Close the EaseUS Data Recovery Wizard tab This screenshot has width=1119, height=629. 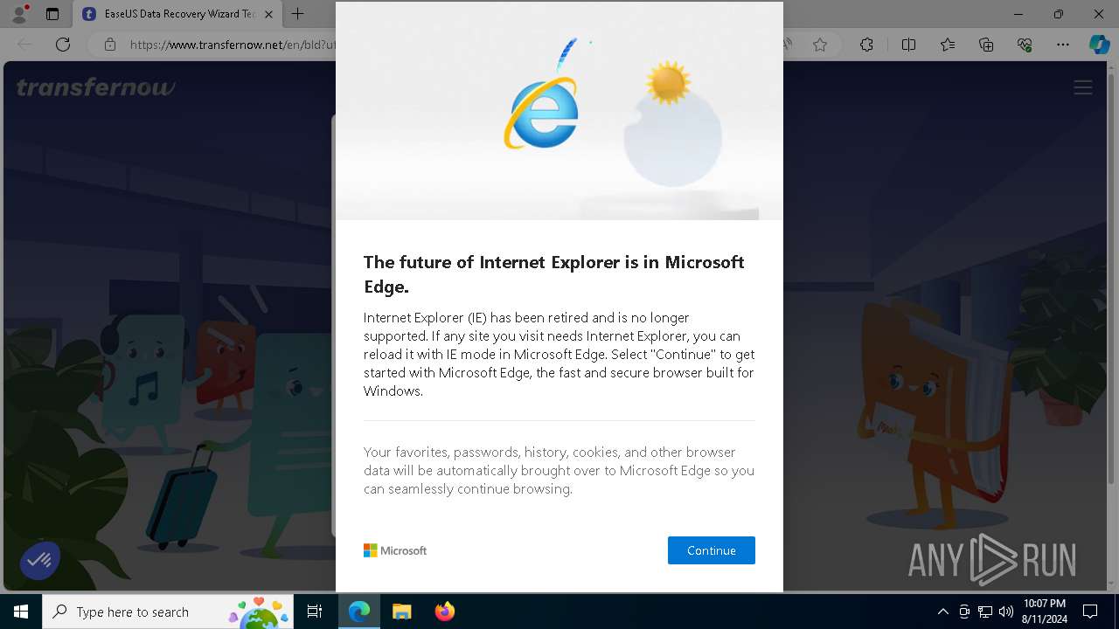[268, 14]
